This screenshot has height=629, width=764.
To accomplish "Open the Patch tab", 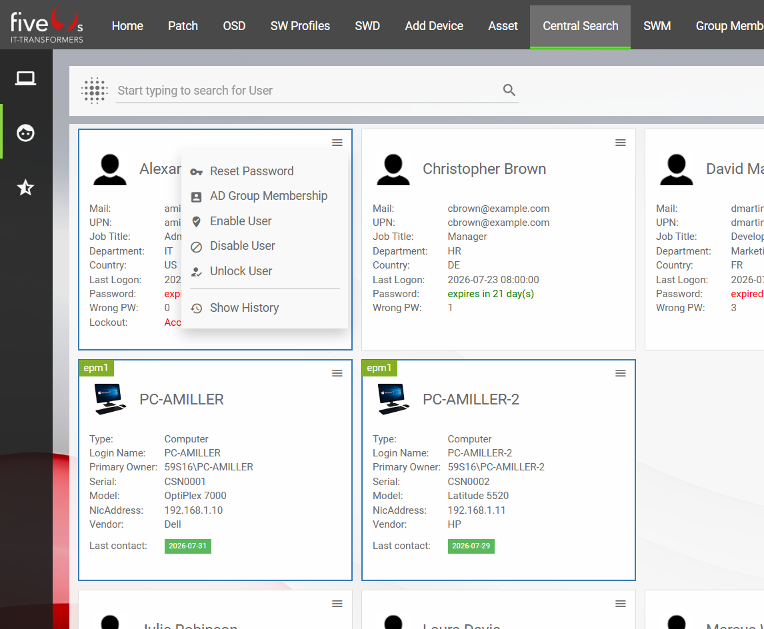I will [x=183, y=26].
